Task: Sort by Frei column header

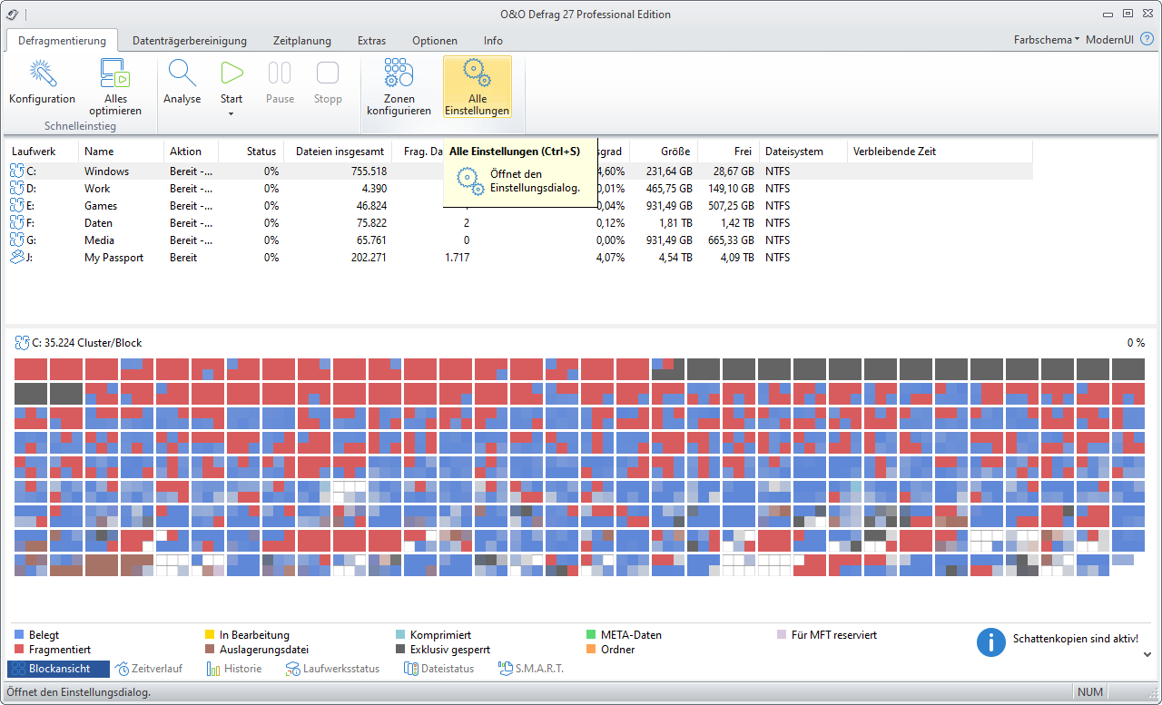Action: click(727, 152)
